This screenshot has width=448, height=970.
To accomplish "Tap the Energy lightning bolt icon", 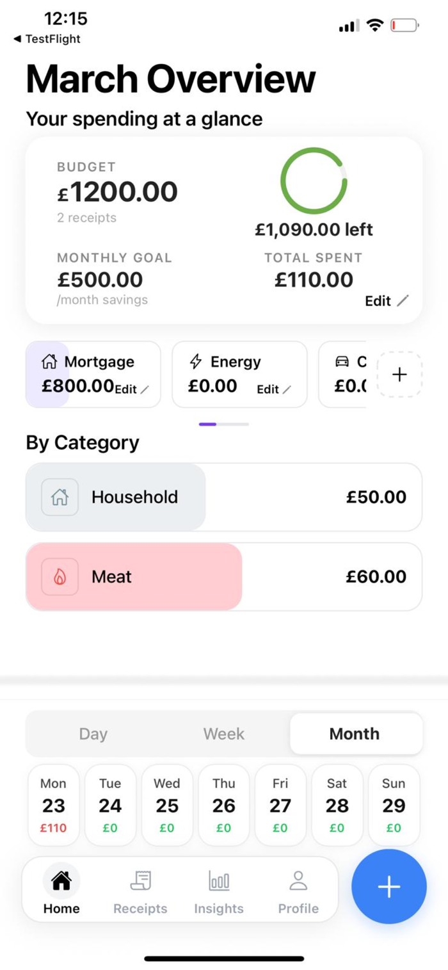I will click(x=196, y=362).
